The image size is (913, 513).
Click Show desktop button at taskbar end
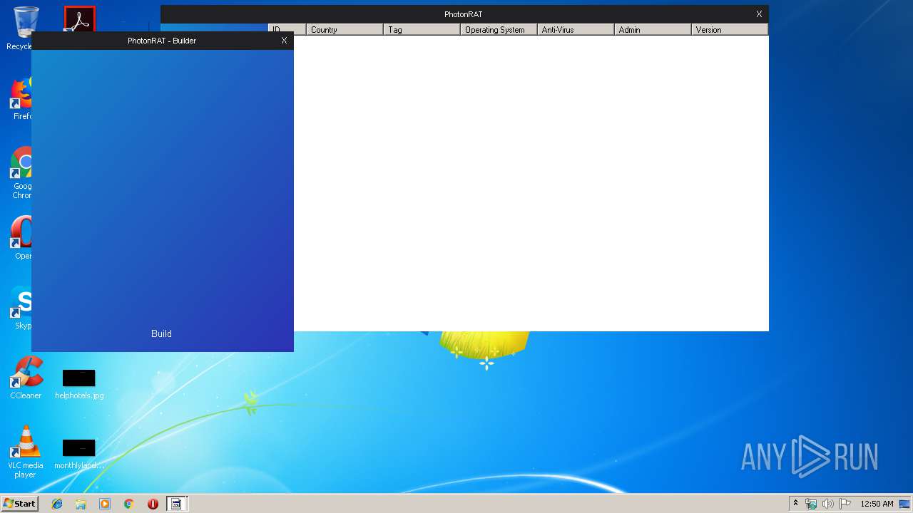(x=905, y=504)
